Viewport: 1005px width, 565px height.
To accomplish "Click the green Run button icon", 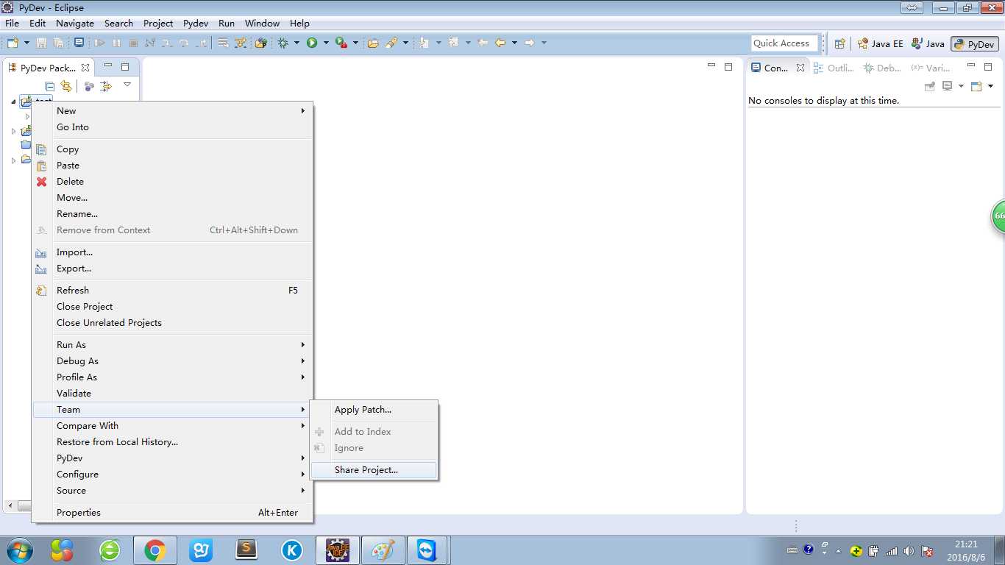I will pos(312,43).
